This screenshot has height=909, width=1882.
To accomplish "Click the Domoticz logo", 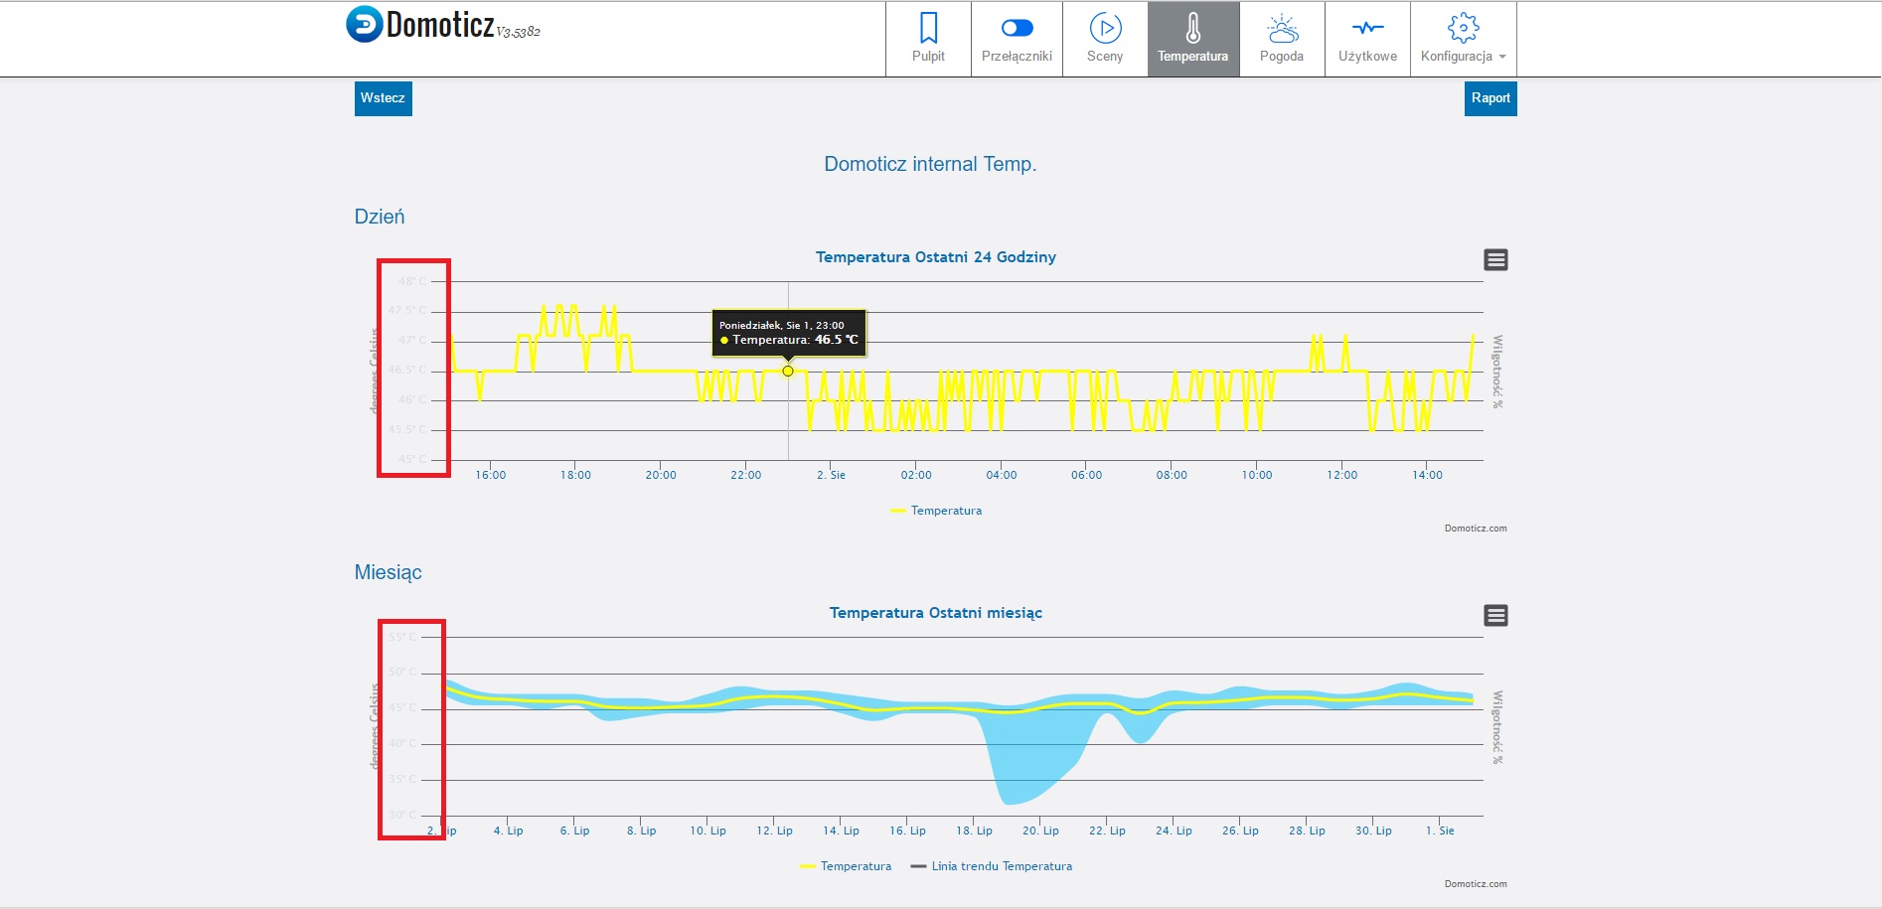I will 442,25.
